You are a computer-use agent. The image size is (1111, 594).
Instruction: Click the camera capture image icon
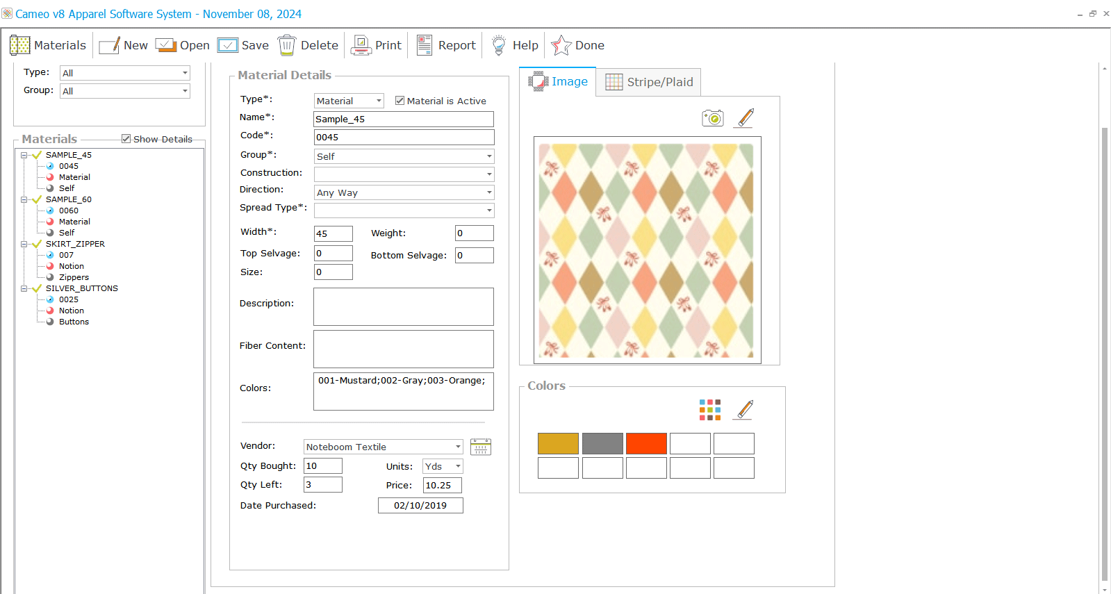point(713,118)
